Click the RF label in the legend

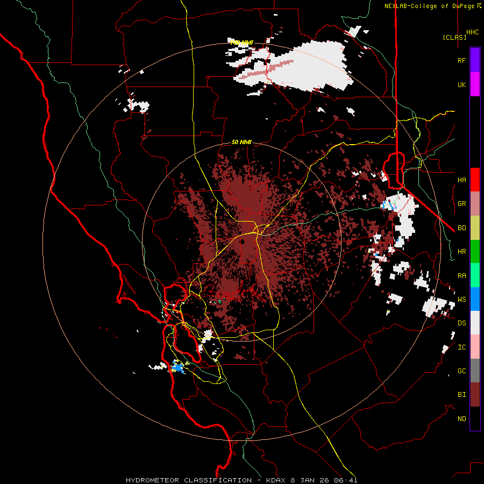point(461,60)
